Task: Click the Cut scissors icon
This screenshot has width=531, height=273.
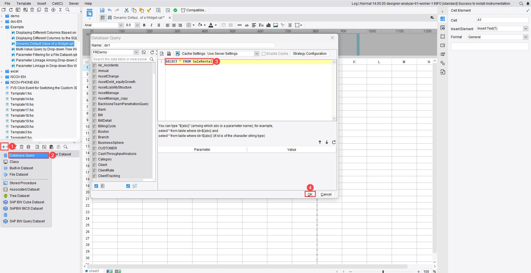Action: [127, 10]
